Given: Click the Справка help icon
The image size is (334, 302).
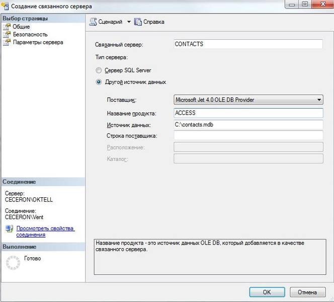Looking at the screenshot, I should [138, 22].
